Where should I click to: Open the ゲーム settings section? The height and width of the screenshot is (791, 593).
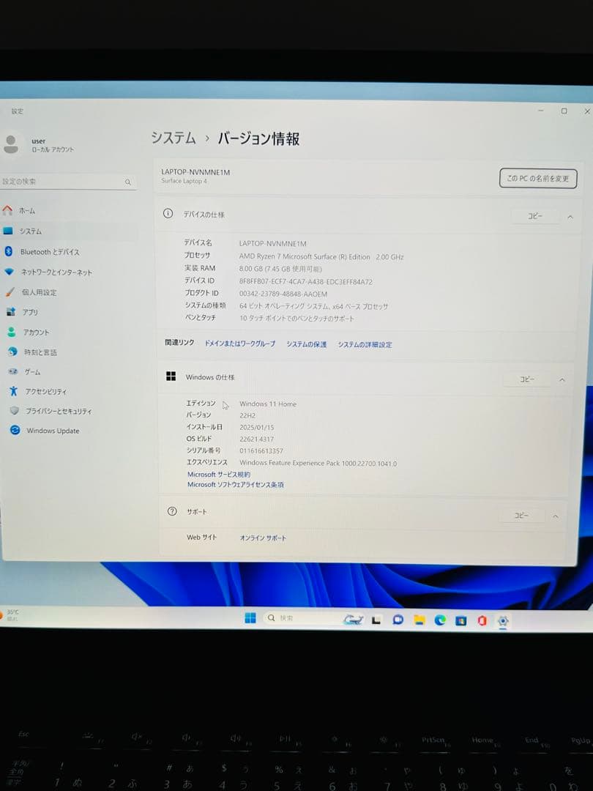[33, 371]
